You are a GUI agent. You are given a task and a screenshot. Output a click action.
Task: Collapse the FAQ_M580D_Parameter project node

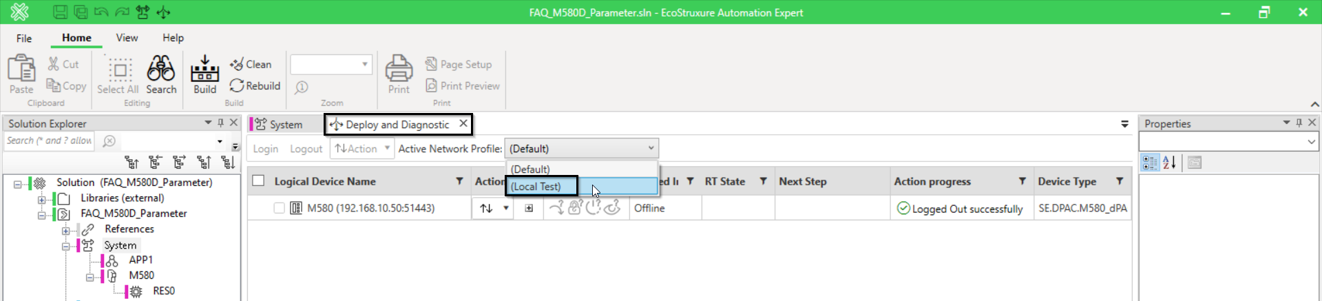click(42, 215)
